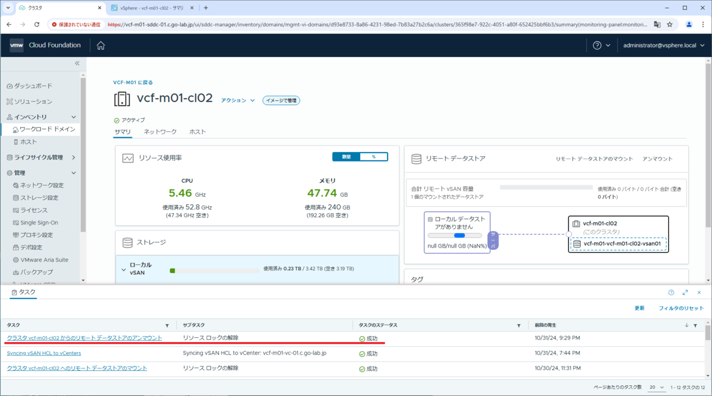The image size is (712, 396).
Task: Click the browser address bar
Action: [377, 25]
